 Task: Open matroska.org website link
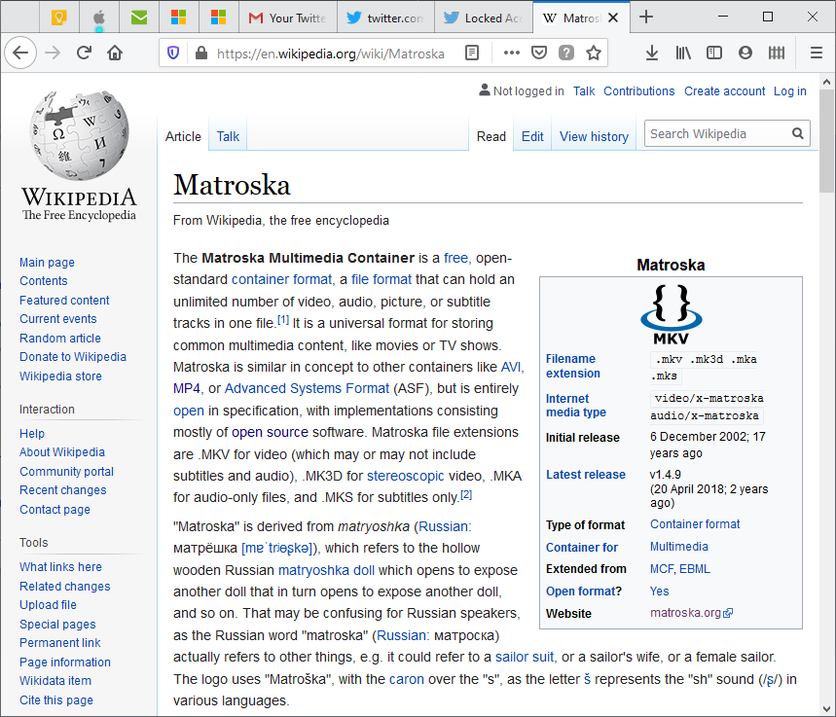691,613
